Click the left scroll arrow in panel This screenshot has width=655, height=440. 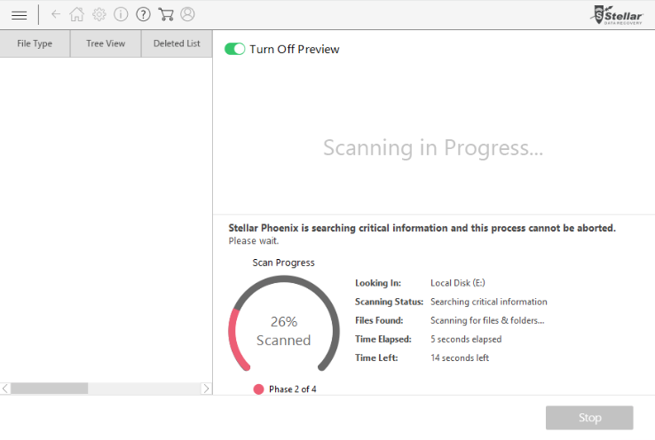click(5, 389)
